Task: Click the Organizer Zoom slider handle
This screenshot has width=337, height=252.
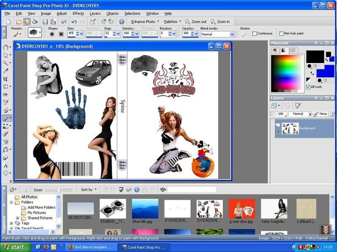Action: (59, 190)
